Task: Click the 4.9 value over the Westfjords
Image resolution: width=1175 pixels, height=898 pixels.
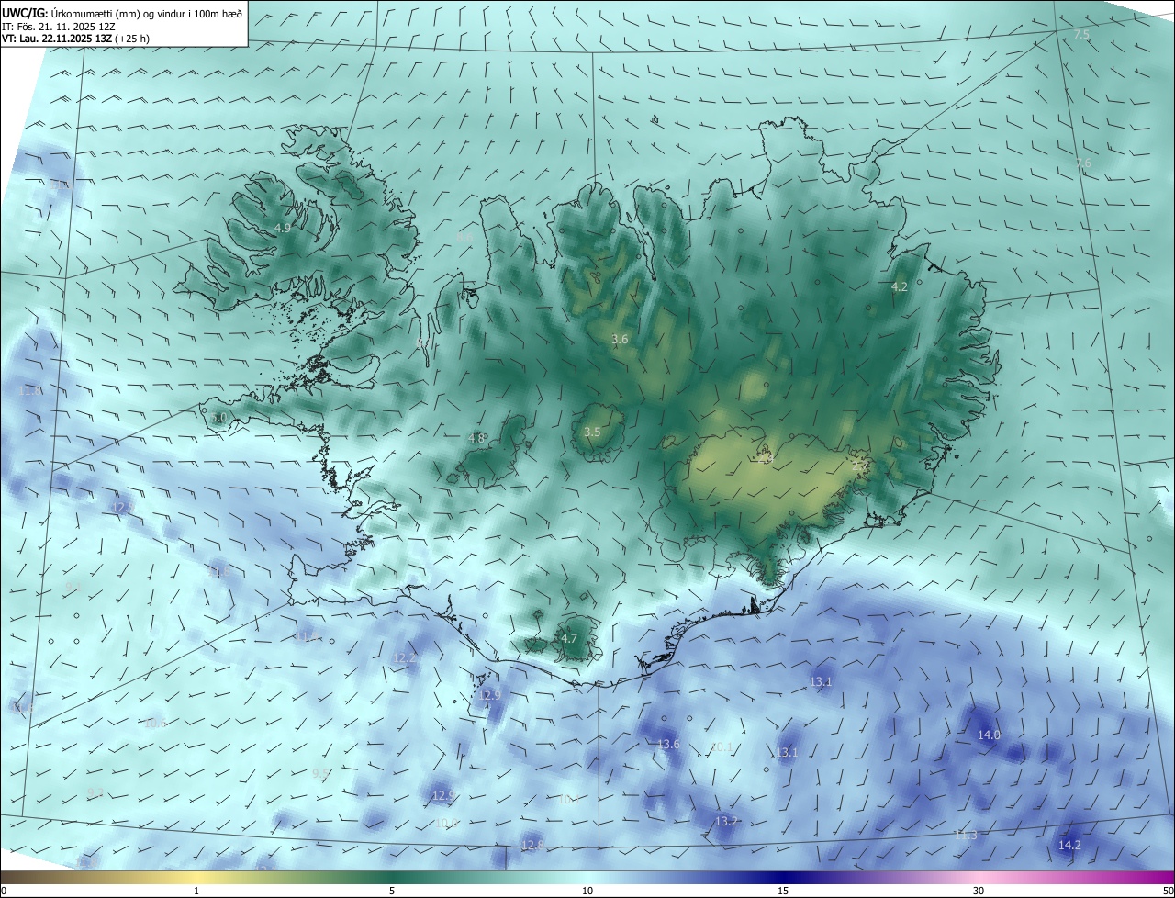Action: click(x=283, y=228)
